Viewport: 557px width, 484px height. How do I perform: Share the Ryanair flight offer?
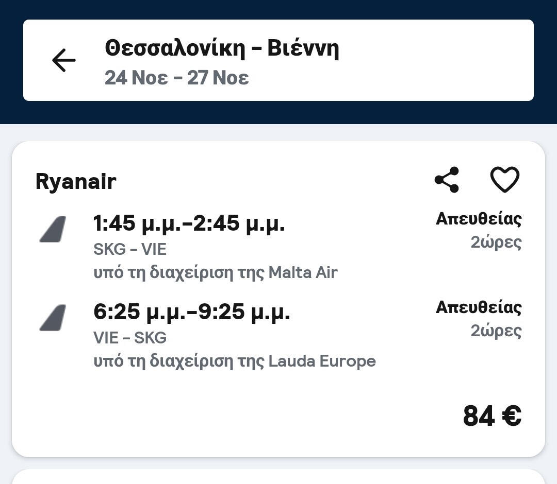447,180
